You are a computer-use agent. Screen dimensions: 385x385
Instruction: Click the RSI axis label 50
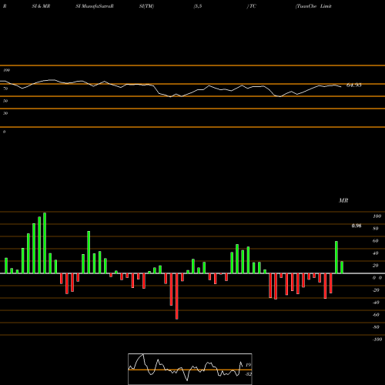click(5, 101)
